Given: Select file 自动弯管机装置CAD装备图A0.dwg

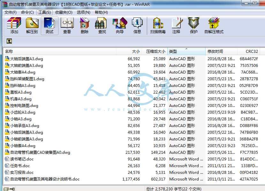Looking at the screenshot, I should [40, 152].
